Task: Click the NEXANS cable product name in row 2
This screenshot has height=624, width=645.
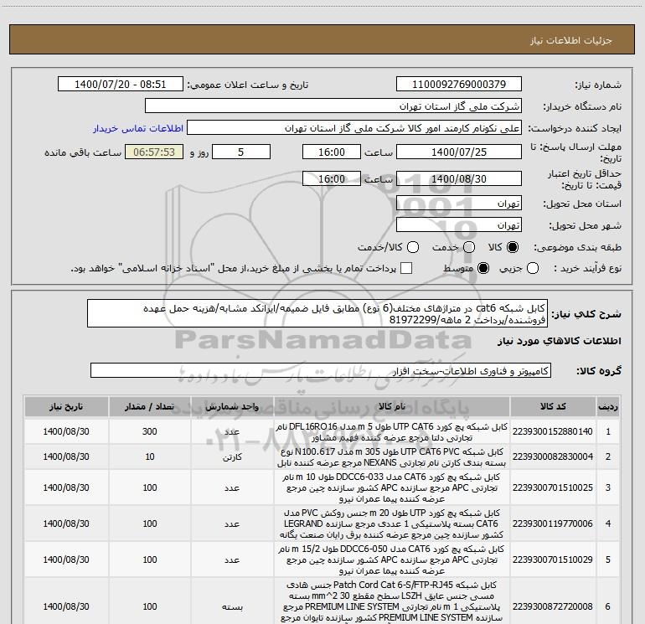Action: pos(392,457)
